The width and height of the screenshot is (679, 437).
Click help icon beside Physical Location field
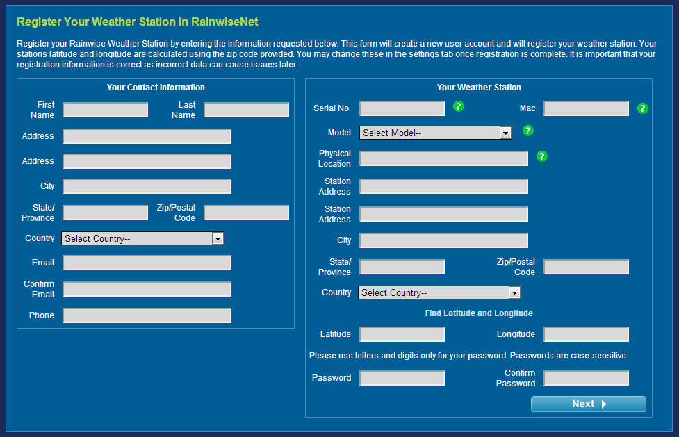click(542, 157)
